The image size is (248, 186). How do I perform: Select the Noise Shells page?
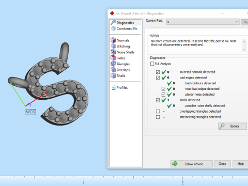[122, 52]
